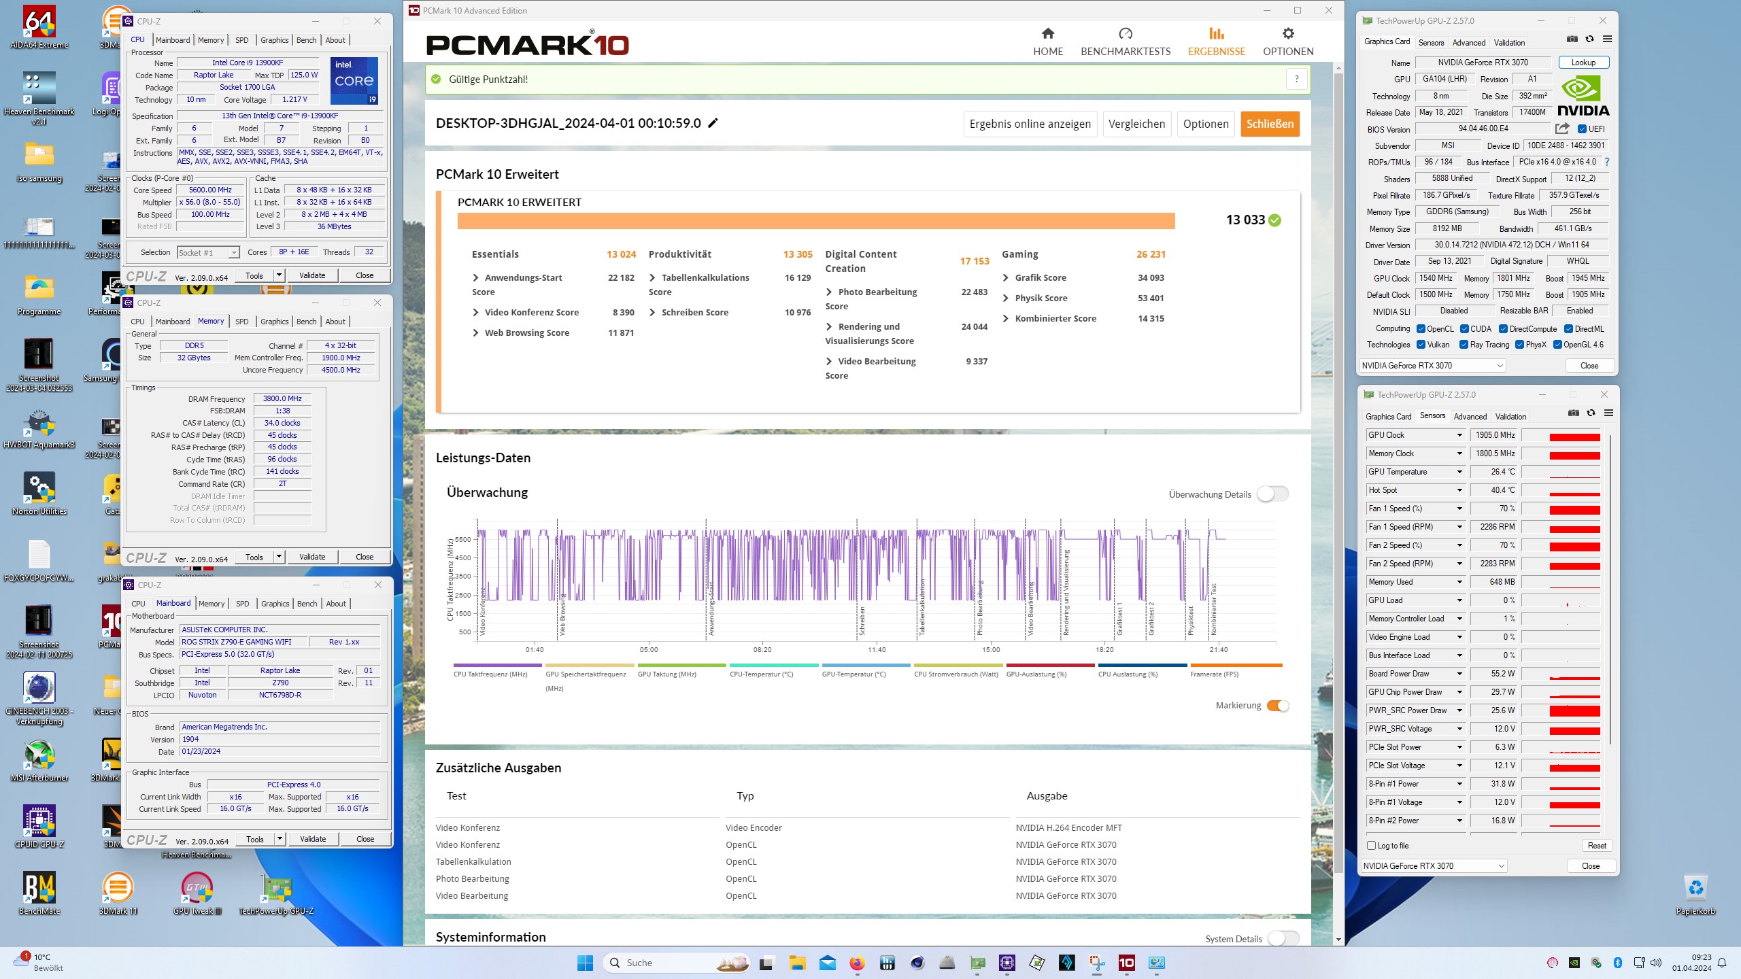The height and width of the screenshot is (979, 1741).
Task: Click pencil icon to rename result name
Action: pyautogui.click(x=713, y=123)
